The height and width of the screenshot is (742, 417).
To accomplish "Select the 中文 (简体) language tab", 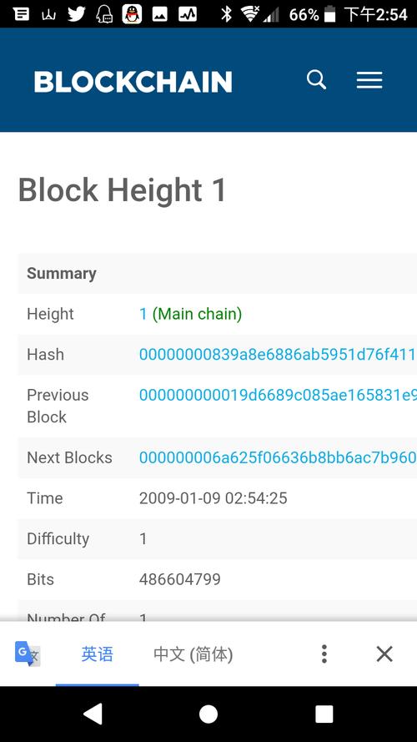I will pyautogui.click(x=193, y=654).
